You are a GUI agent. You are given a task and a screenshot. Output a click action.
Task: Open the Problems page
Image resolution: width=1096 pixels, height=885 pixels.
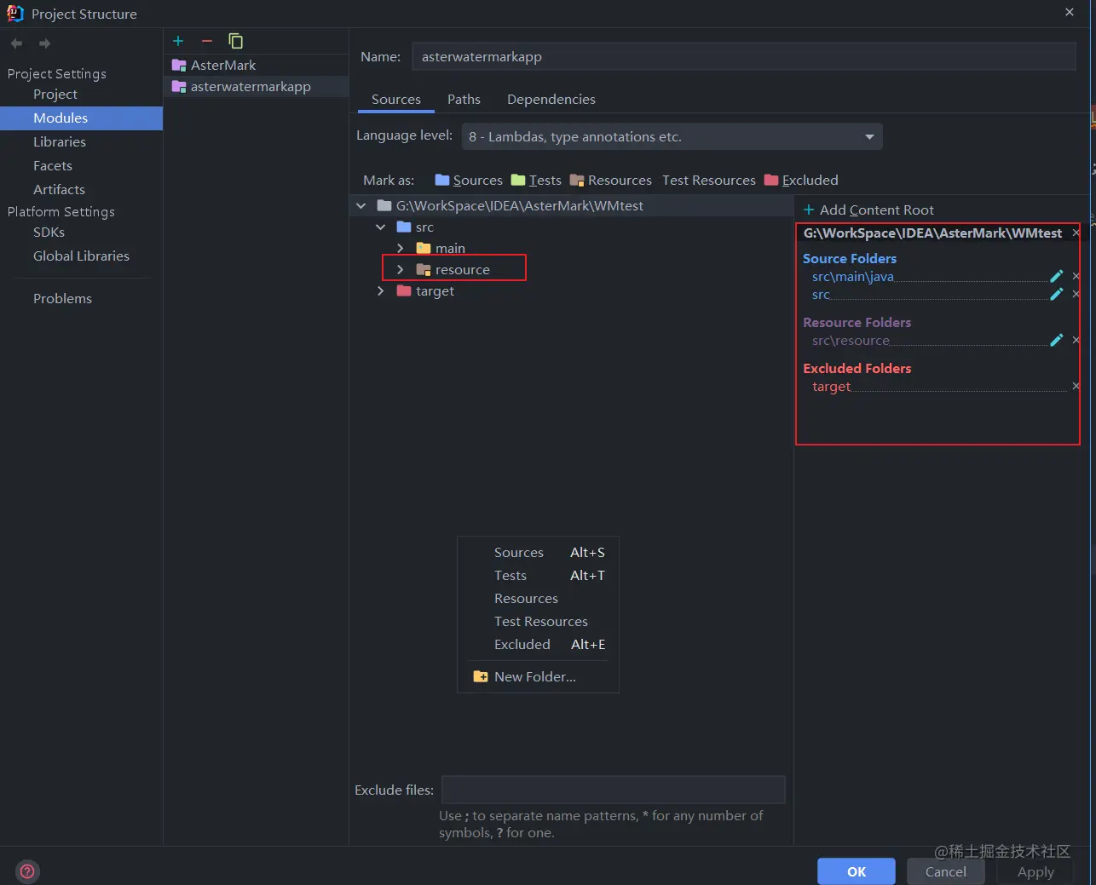62,298
